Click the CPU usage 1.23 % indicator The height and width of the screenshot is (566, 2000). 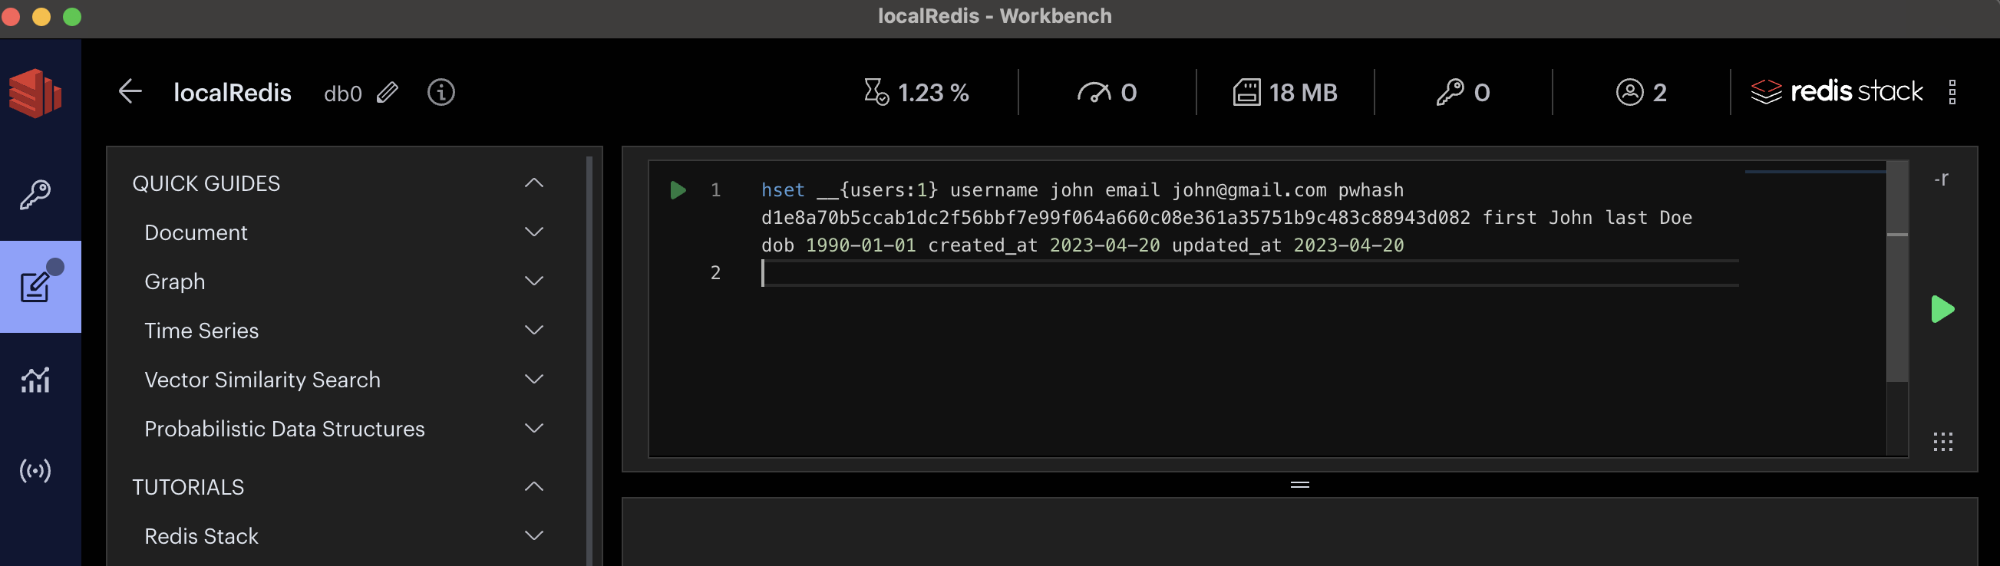click(x=916, y=92)
